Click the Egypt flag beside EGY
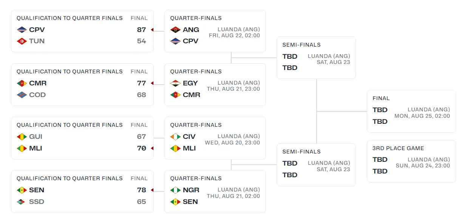This screenshot has height=222, width=467. 175,83
